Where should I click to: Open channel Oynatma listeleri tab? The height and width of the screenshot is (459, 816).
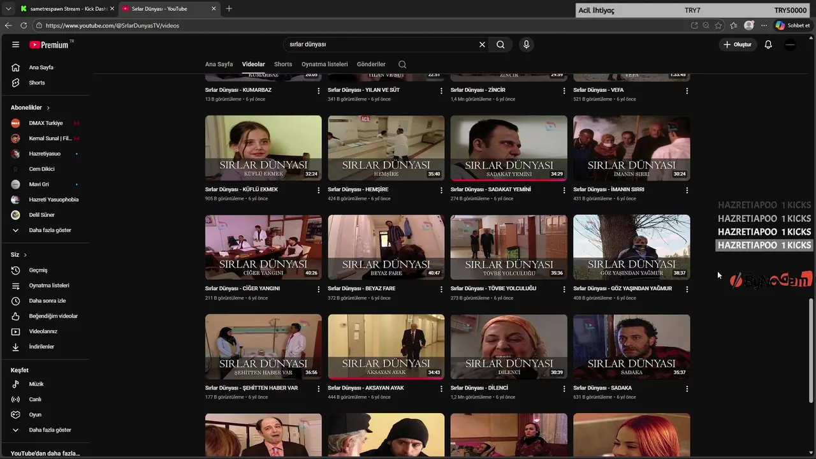click(324, 64)
